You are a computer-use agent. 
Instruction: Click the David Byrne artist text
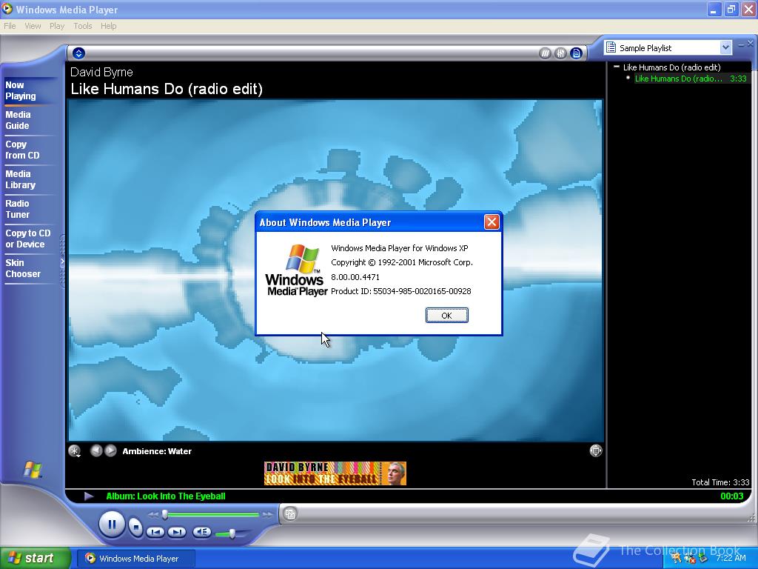[x=101, y=72]
